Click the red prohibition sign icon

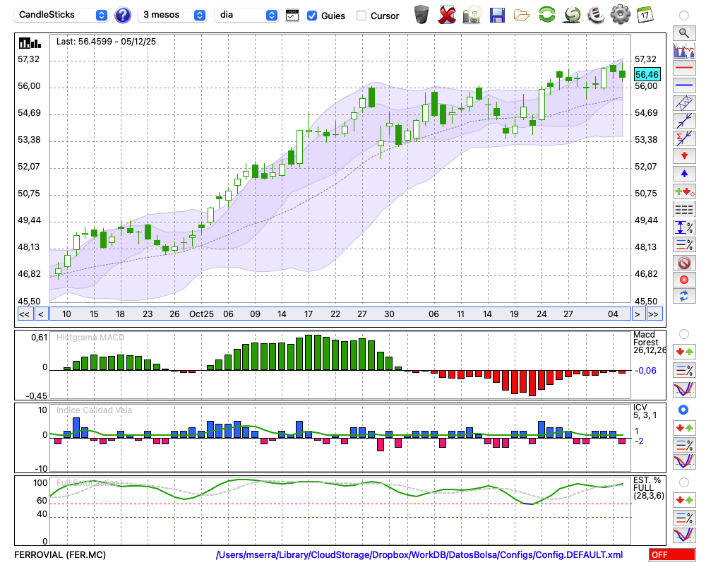pyautogui.click(x=684, y=262)
